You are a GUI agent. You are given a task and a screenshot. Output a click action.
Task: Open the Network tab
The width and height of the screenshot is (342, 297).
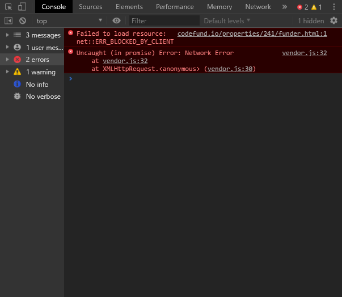pos(258,7)
